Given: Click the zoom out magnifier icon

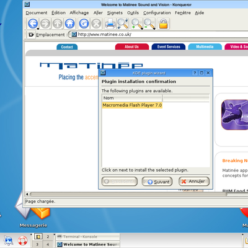Looking at the screenshot, I should pos(149,24).
